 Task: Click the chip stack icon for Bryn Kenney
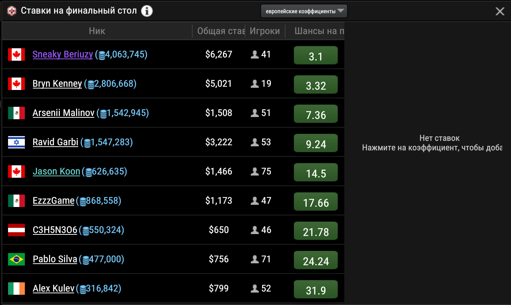point(90,84)
